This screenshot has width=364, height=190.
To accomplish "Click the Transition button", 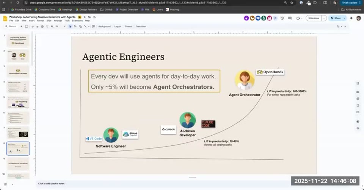I will [x=141, y=26].
